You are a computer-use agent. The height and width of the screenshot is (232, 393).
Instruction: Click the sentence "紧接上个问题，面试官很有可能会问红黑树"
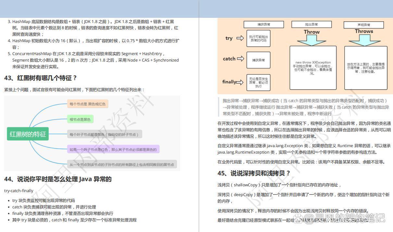(x=74, y=90)
